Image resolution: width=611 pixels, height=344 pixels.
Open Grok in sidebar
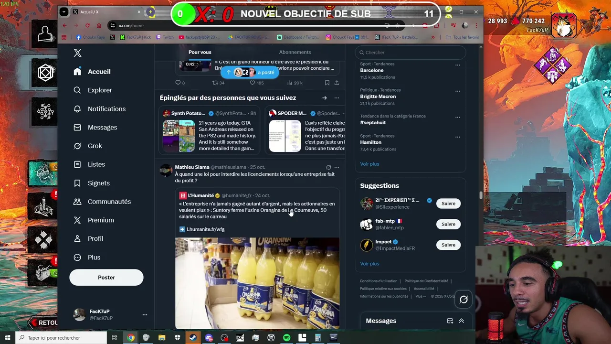pos(88,146)
